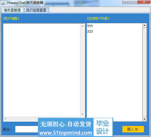
Task: Click up arrow of user message scrollbar
Action: (82, 26)
